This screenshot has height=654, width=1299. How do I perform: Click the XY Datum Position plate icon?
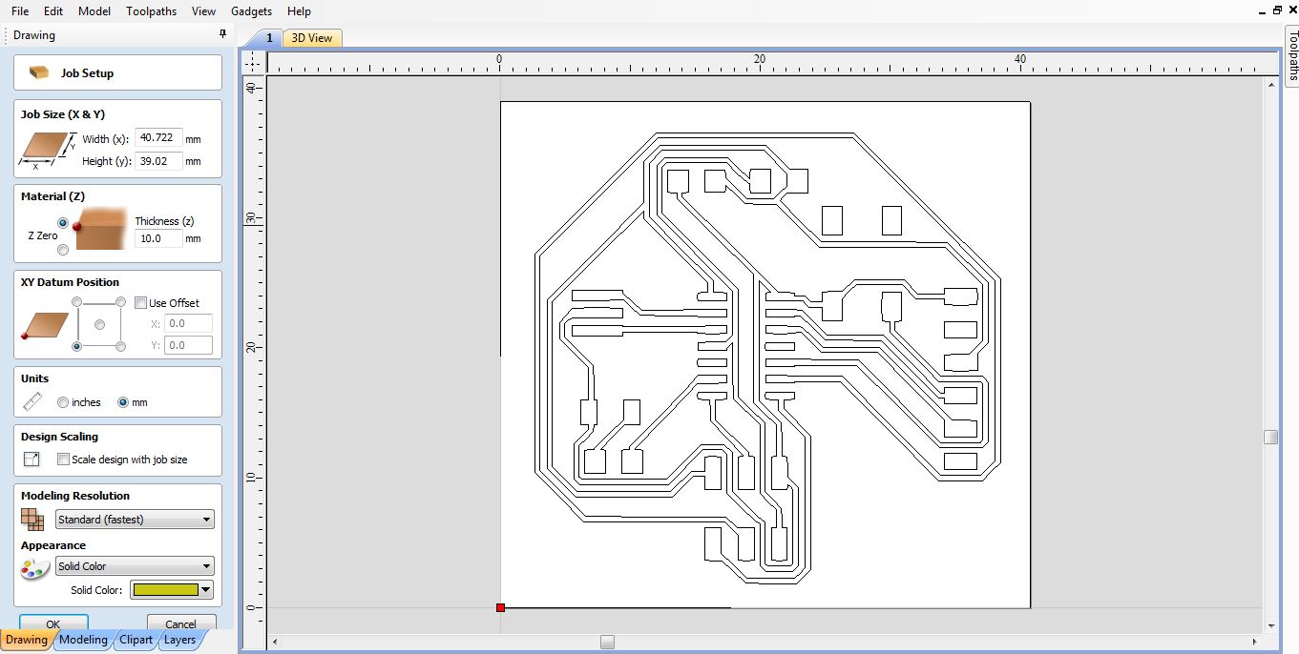(x=44, y=326)
